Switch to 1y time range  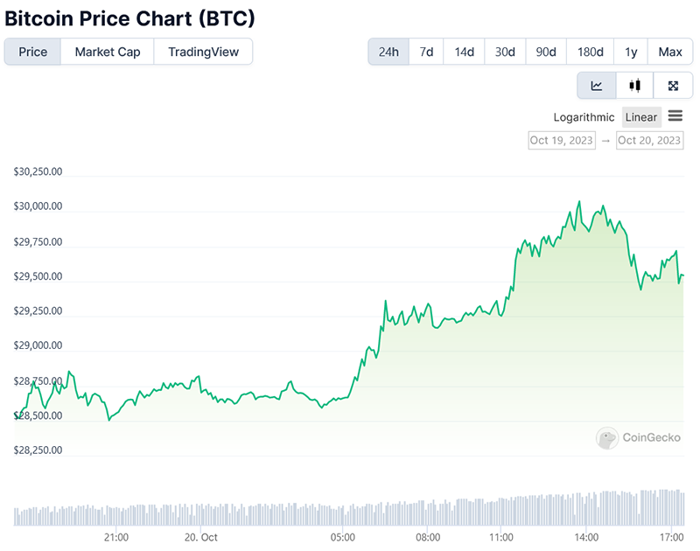click(x=631, y=52)
